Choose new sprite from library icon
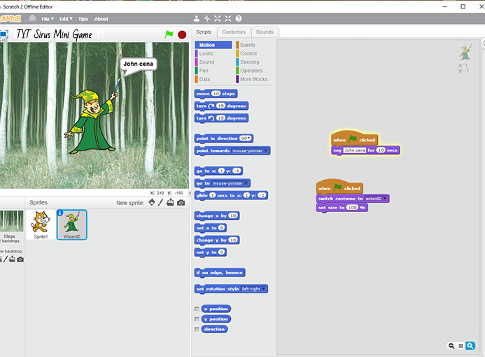This screenshot has width=485, height=357. pos(151,203)
